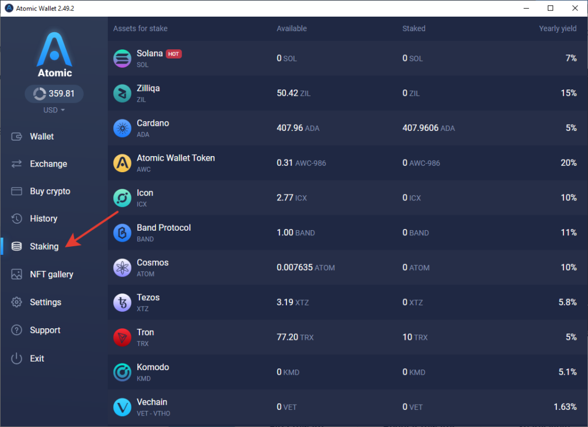Open the Settings page

45,302
